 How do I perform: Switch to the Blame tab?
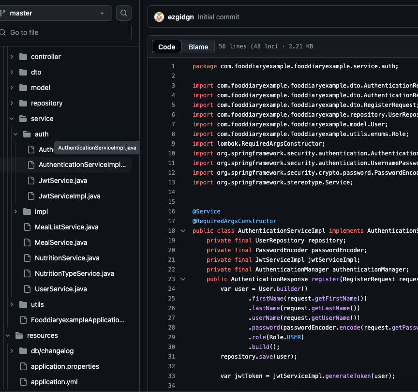coord(198,46)
